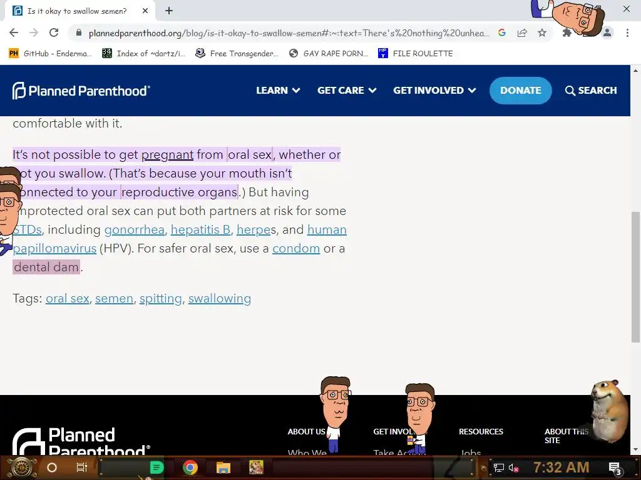Open the condom link

pyautogui.click(x=296, y=249)
